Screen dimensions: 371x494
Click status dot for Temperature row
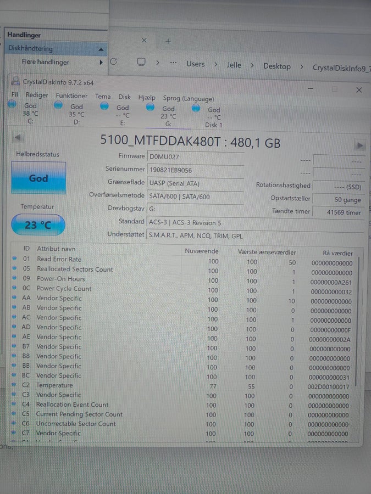tap(14, 384)
